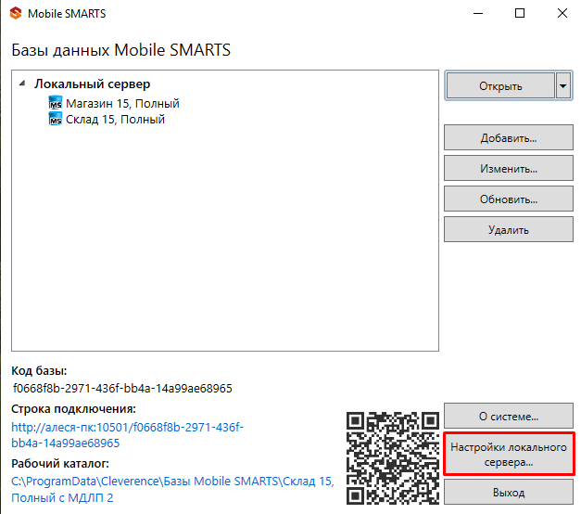Click the icon next to Склад 15, Полный
The height and width of the screenshot is (514, 581).
[56, 119]
